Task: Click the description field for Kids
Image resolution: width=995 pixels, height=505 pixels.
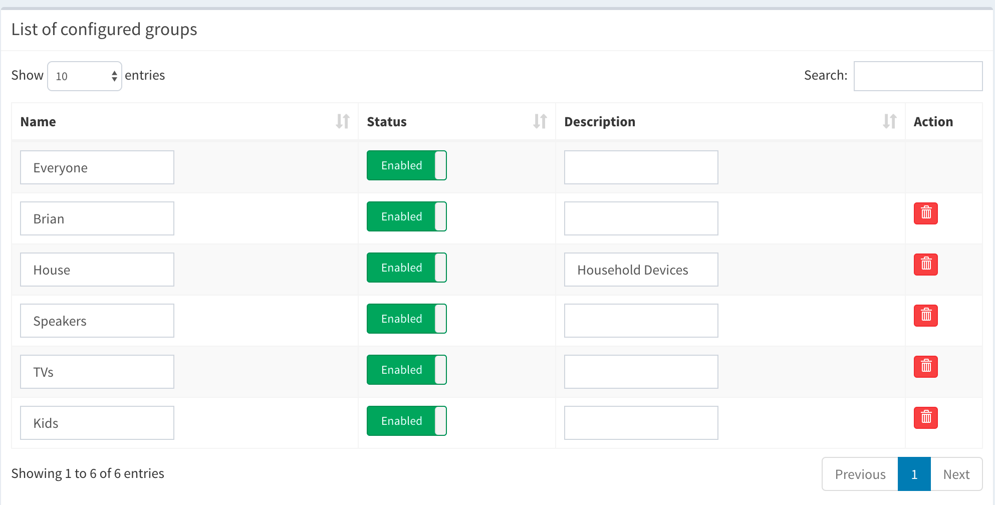Action: pos(641,423)
